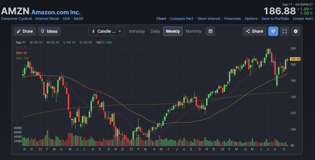Click the 24 year label on time axis
315x160 pixels.
click(x=222, y=149)
